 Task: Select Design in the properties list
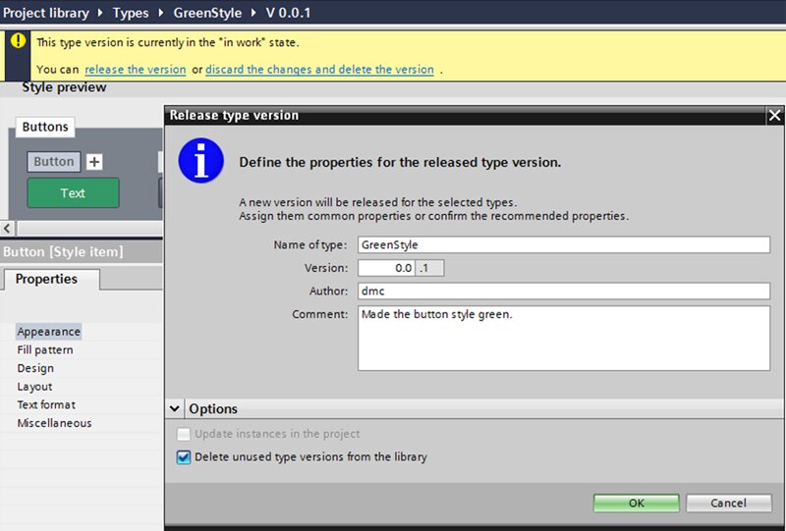pyautogui.click(x=35, y=368)
